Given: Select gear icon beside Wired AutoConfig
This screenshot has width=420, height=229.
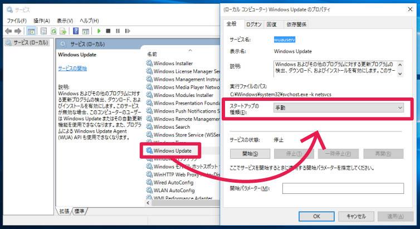Looking at the screenshot, I should [x=149, y=182].
